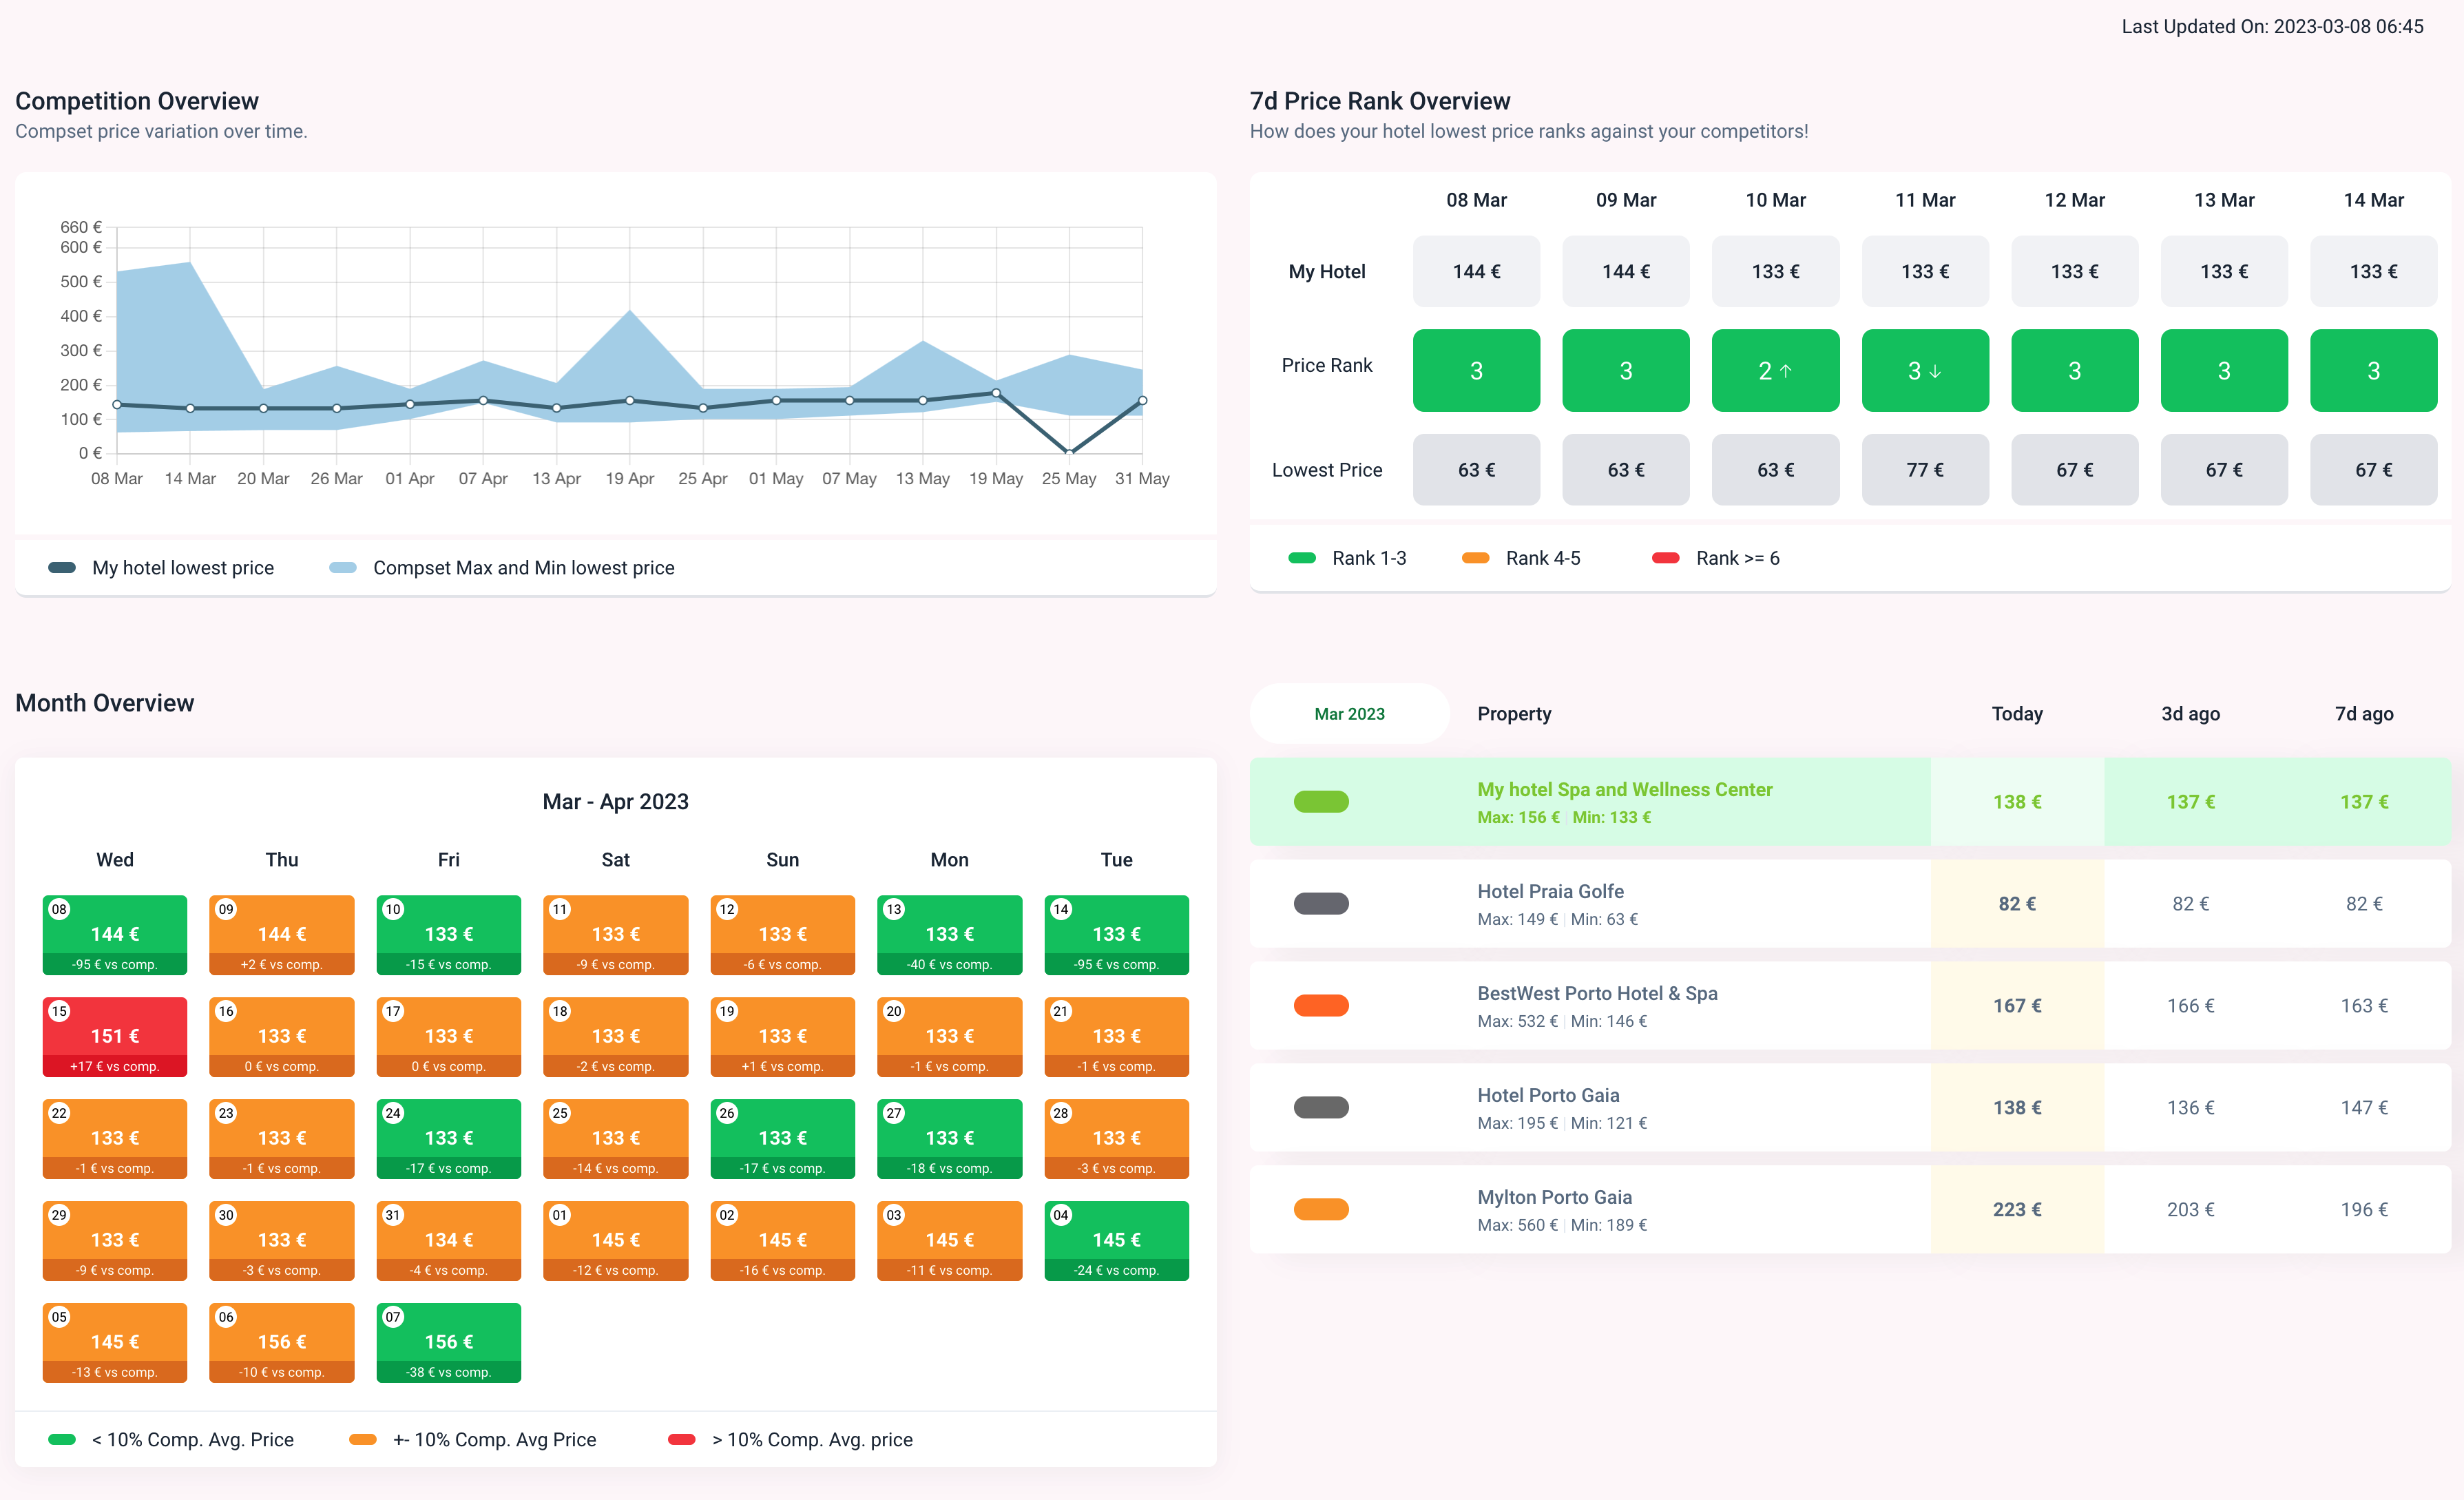Click the My hotel lowest price legend swatch
The width and height of the screenshot is (2464, 1500).
62,567
